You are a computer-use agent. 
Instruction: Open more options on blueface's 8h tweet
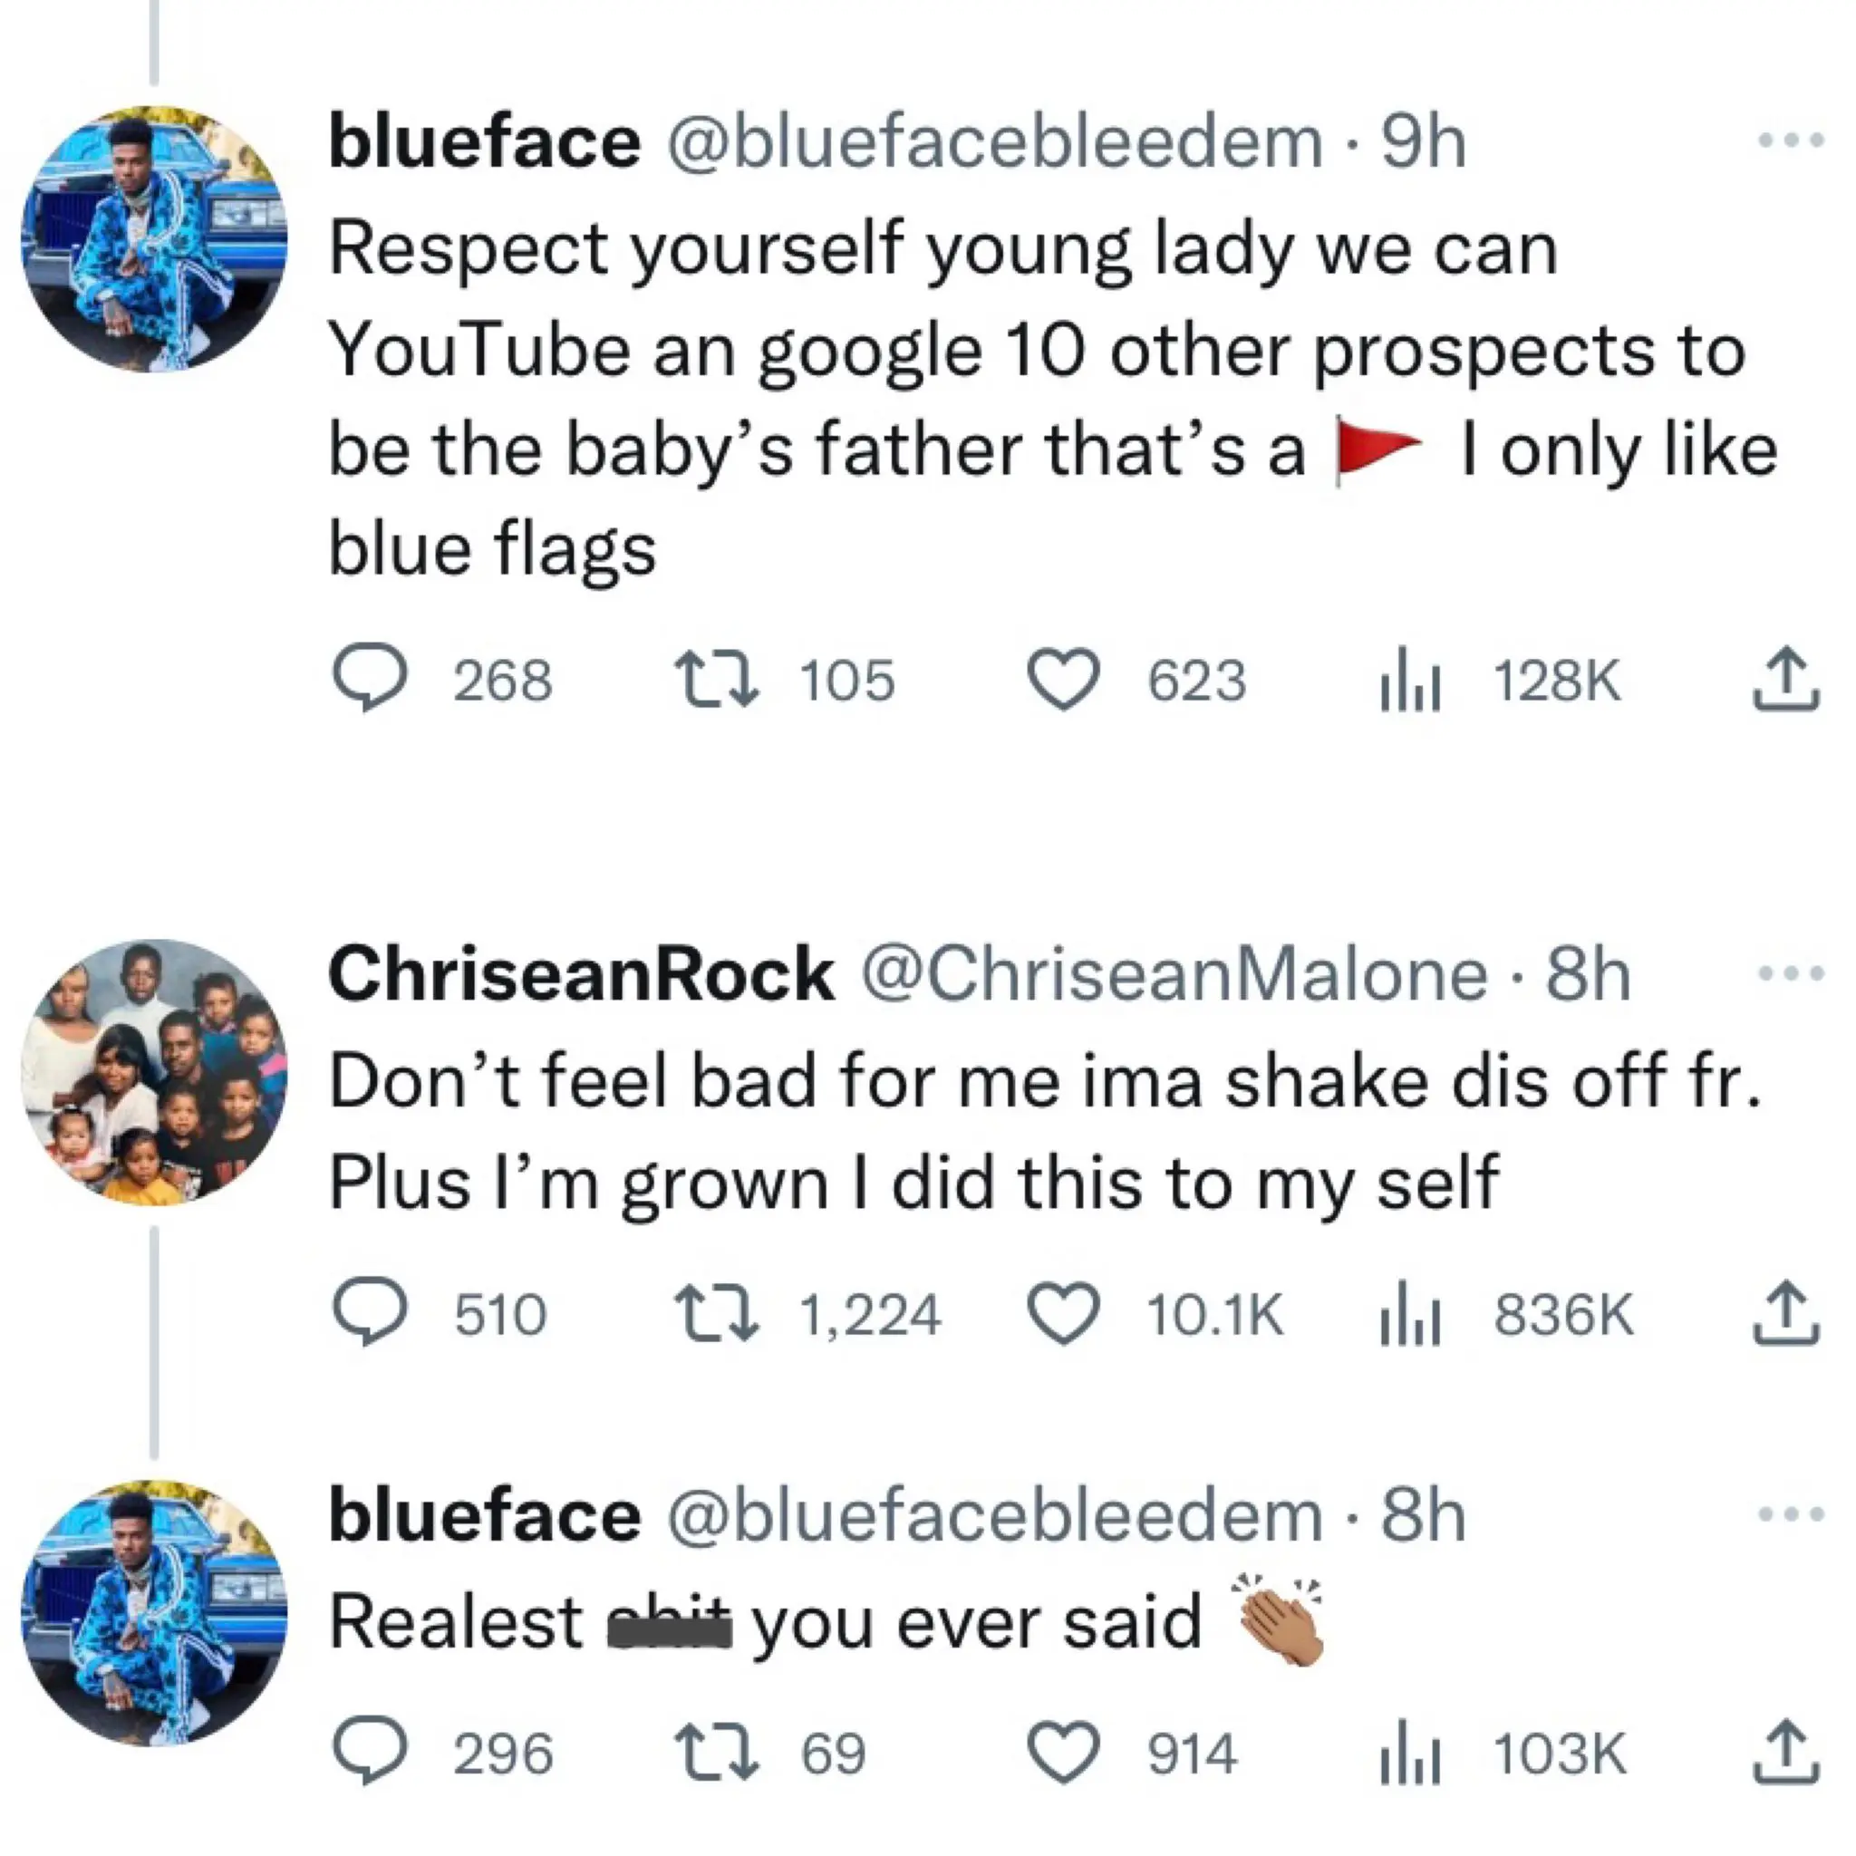pos(1791,1515)
